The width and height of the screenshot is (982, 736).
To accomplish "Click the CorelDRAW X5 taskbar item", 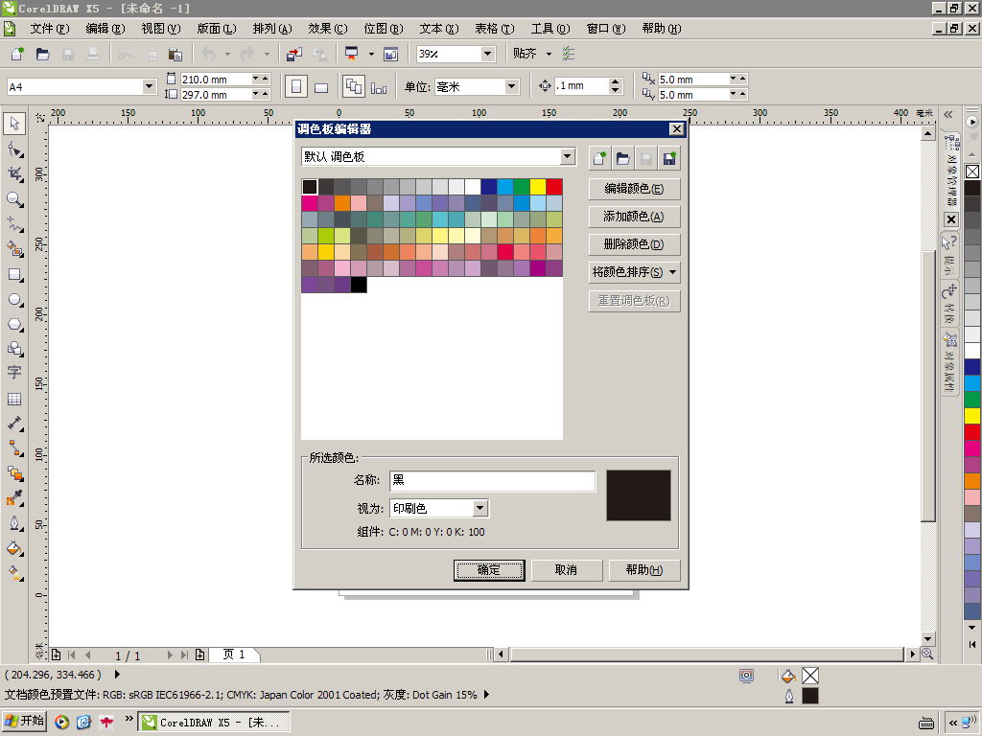I will 214,723.
